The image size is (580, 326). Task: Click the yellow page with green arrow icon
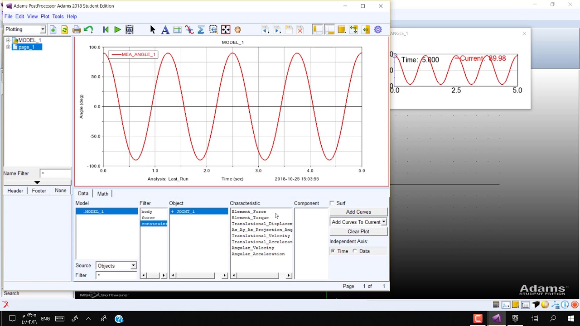pos(366,29)
